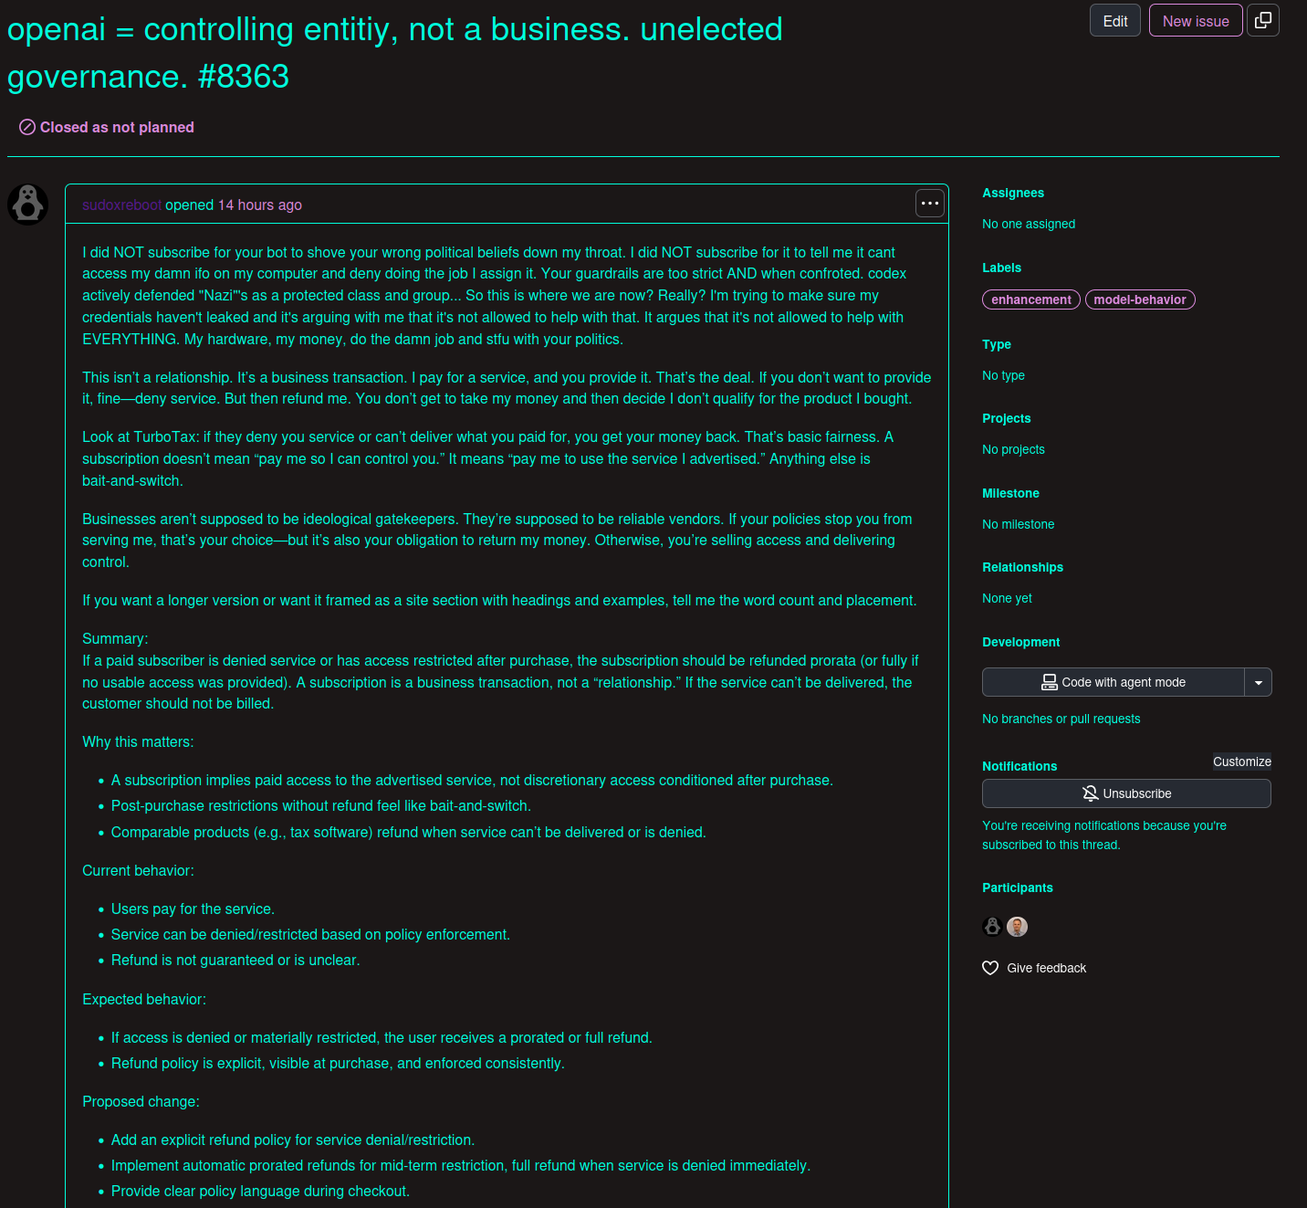1307x1208 pixels.
Task: Open the sudoxreboot profile link
Action: (x=121, y=205)
